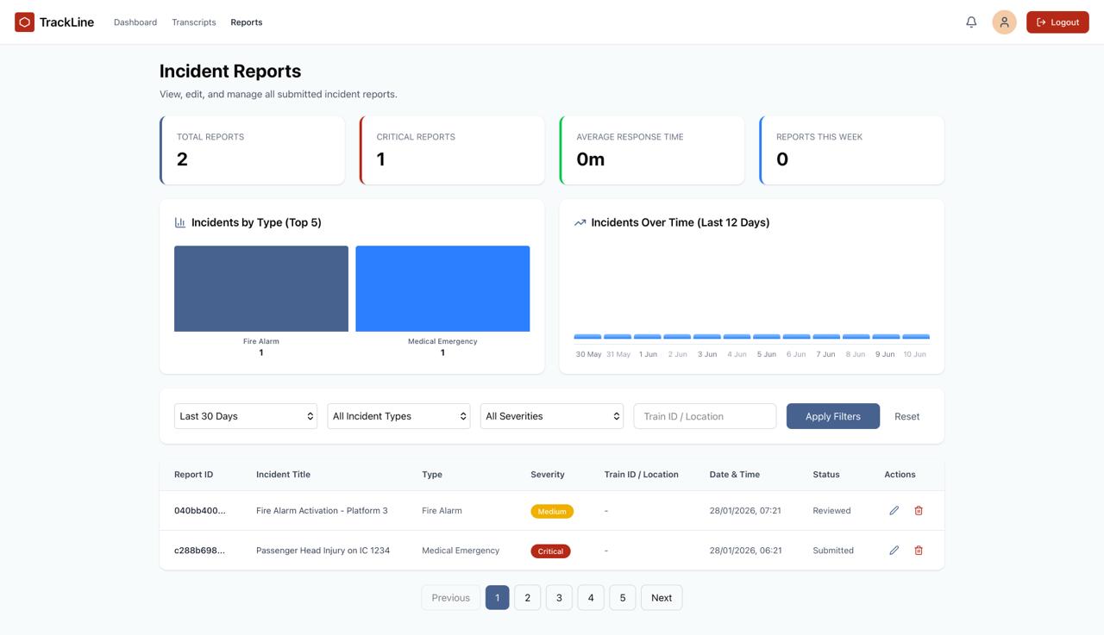Click the Reports This Week card
This screenshot has height=635, width=1104.
click(852, 150)
